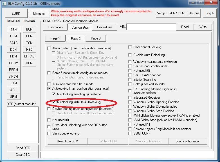
Task: Select the Page 2 tab
Action: (76, 38)
